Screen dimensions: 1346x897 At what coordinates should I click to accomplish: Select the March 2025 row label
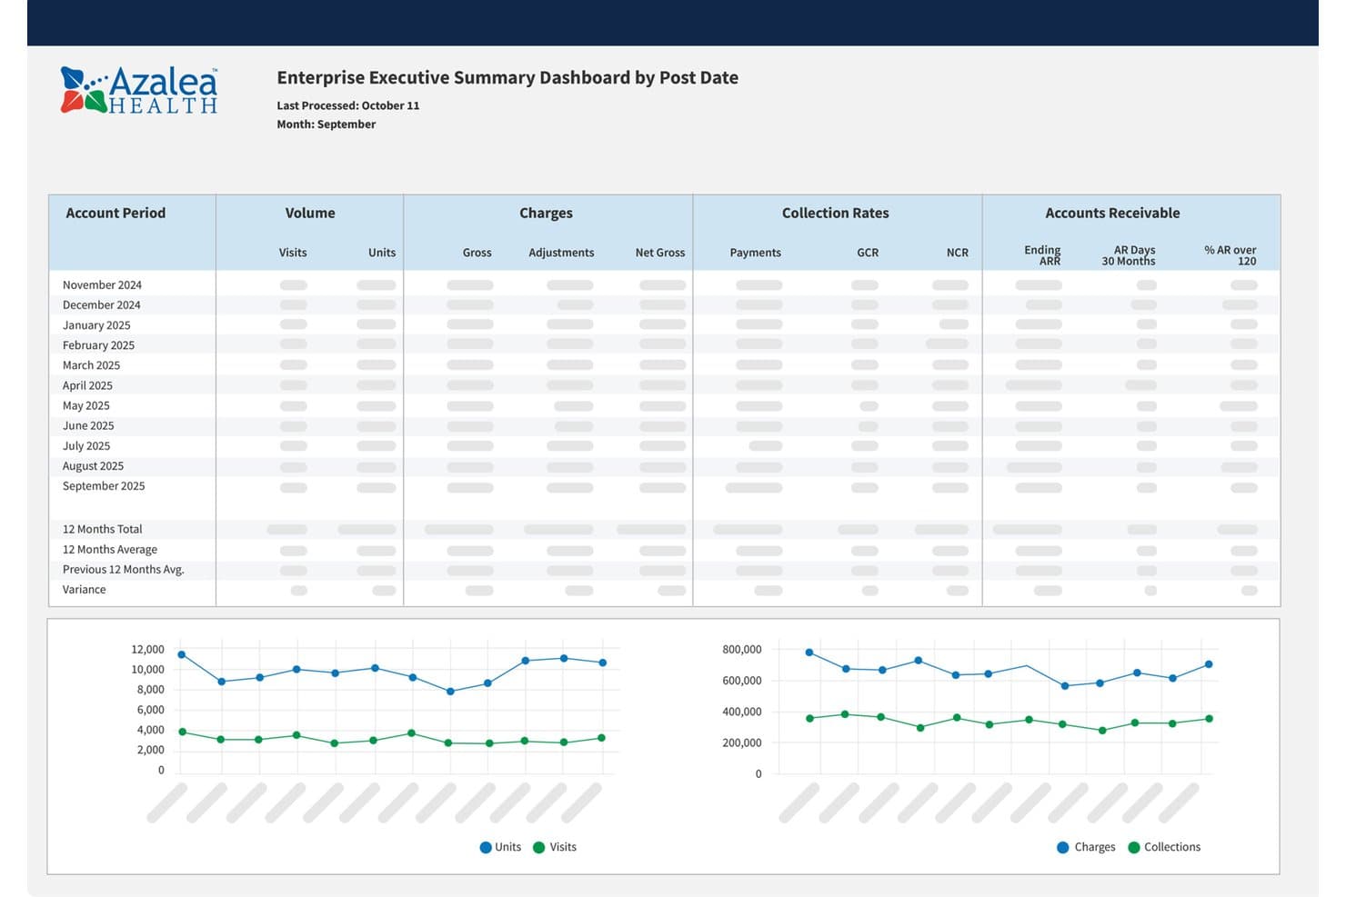click(x=91, y=364)
